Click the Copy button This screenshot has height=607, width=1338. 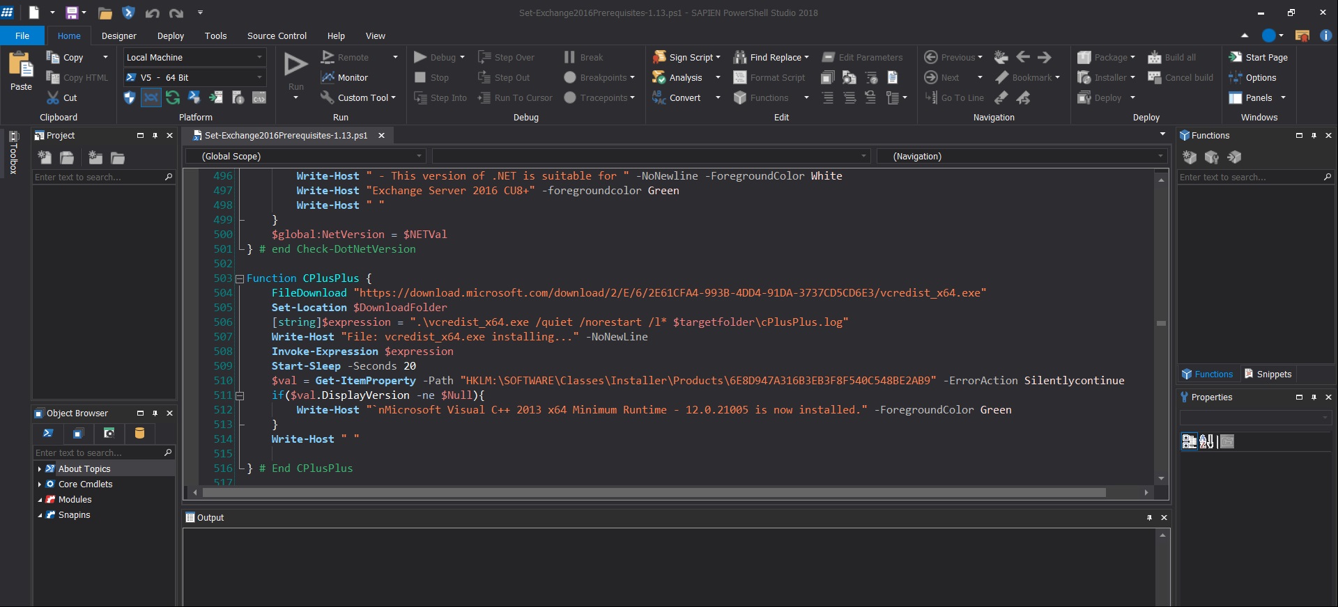(x=65, y=57)
